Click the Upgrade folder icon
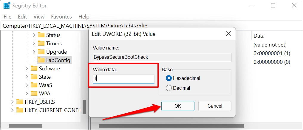The height and width of the screenshot is (130, 303). tap(41, 52)
